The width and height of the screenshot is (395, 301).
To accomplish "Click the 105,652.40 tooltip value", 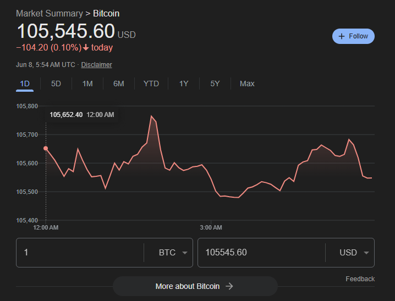I will click(66, 115).
